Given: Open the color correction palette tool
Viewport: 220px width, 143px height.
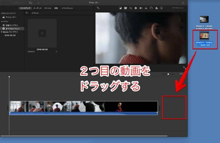Looking at the screenshot, I should (125, 8).
